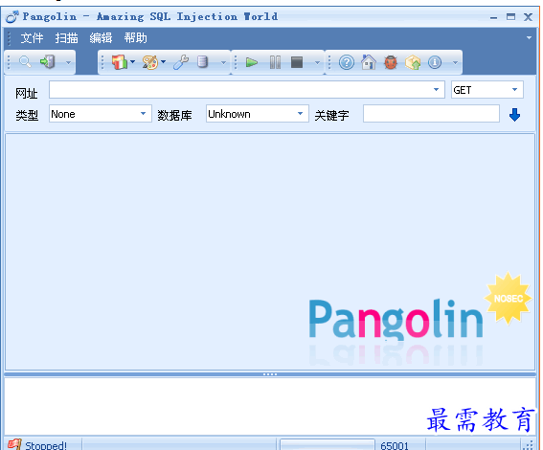
Task: Click the Stopped! flag status icon
Action: pos(14,444)
